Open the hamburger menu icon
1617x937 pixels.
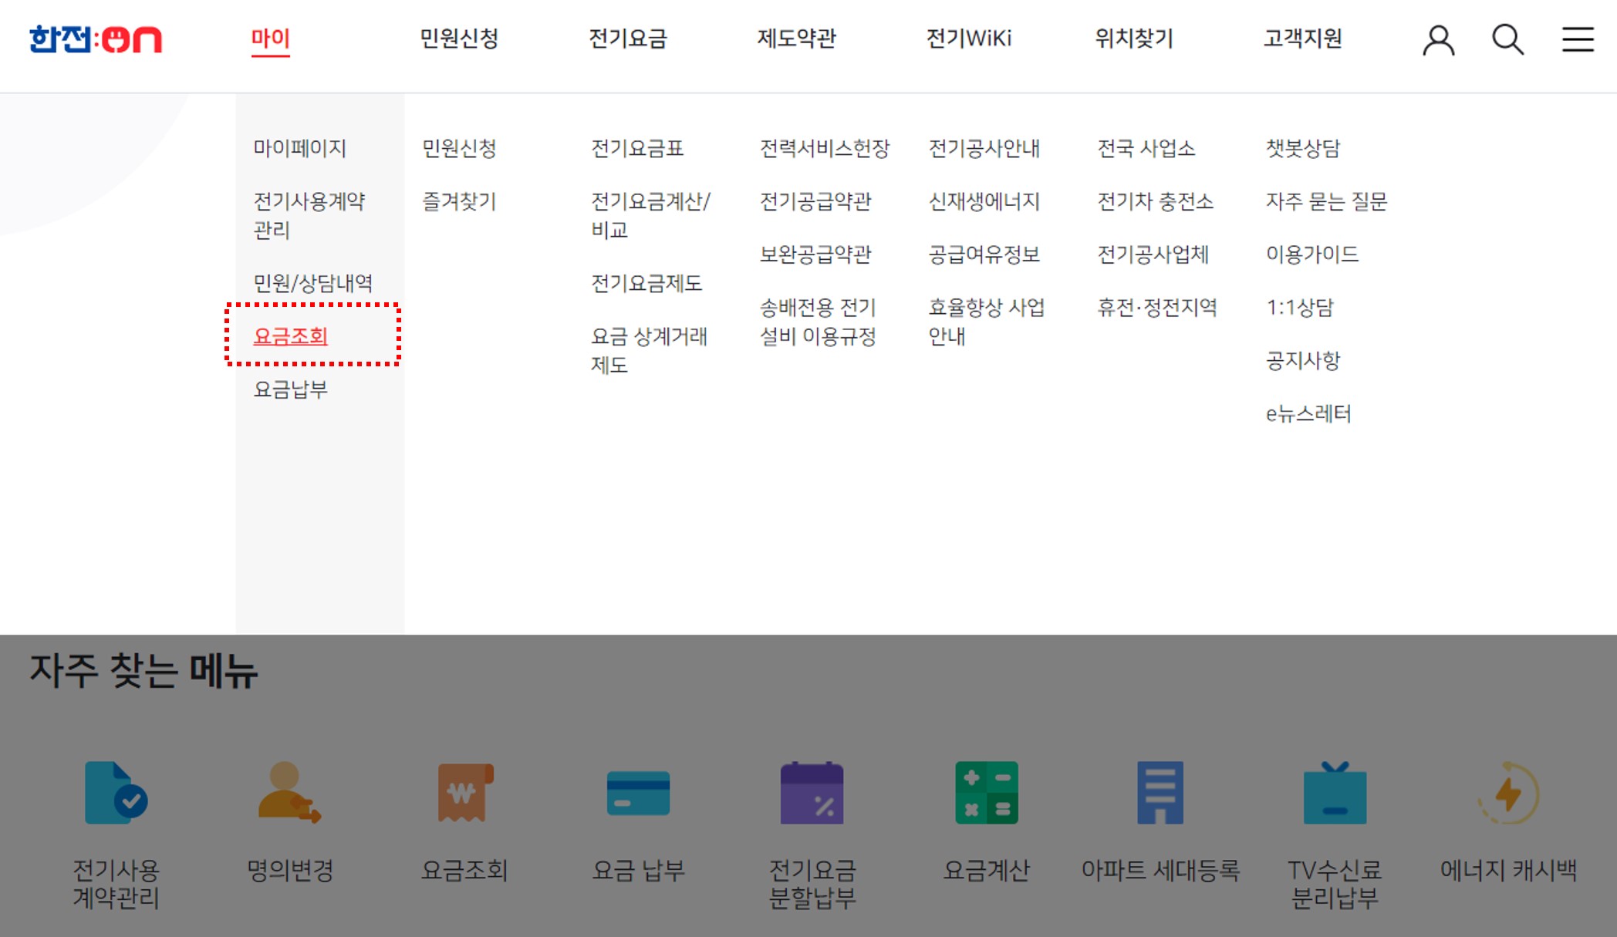pos(1578,39)
